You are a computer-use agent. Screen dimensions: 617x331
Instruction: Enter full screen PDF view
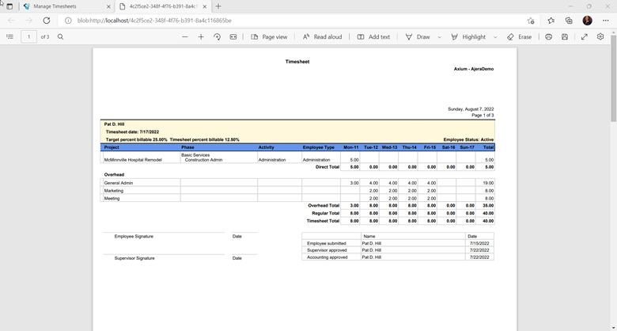(x=585, y=36)
